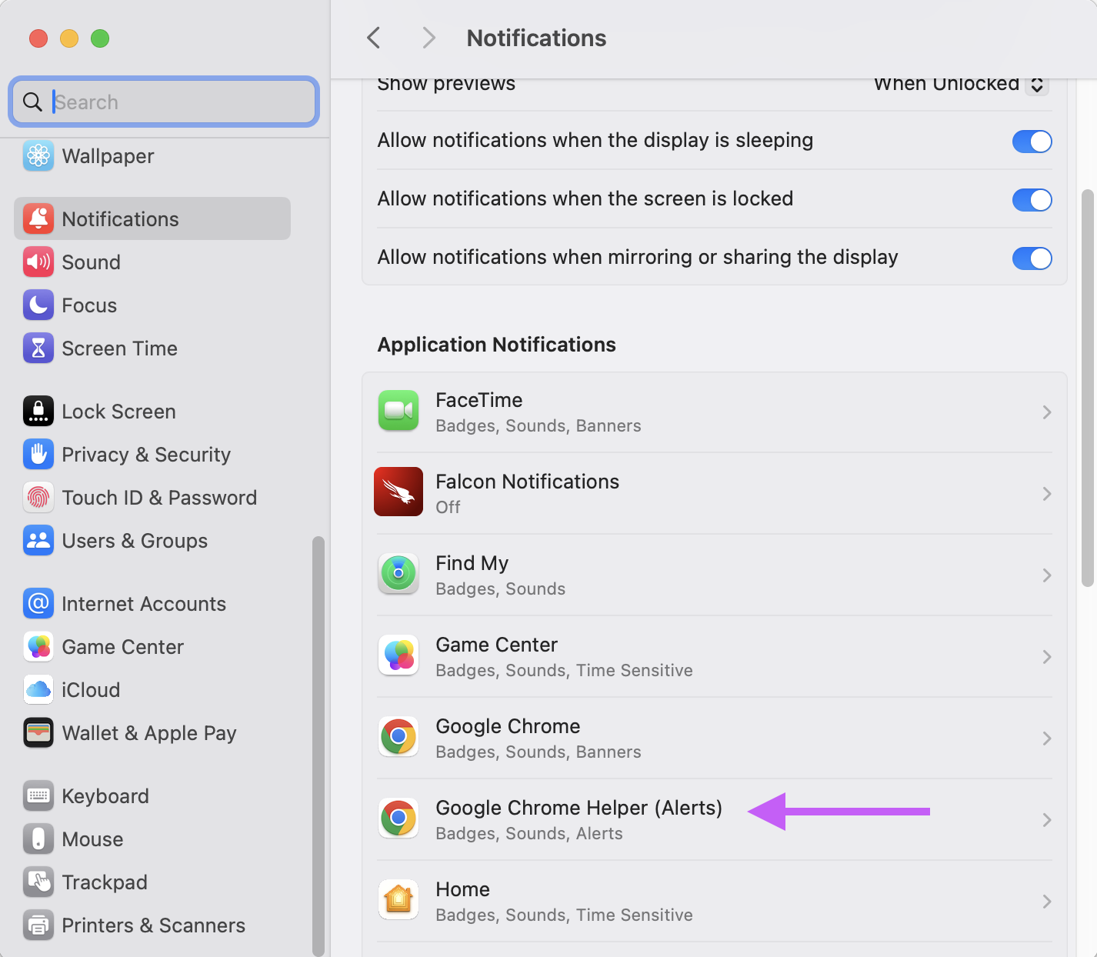Expand Find My notification settings chevron

click(1047, 575)
